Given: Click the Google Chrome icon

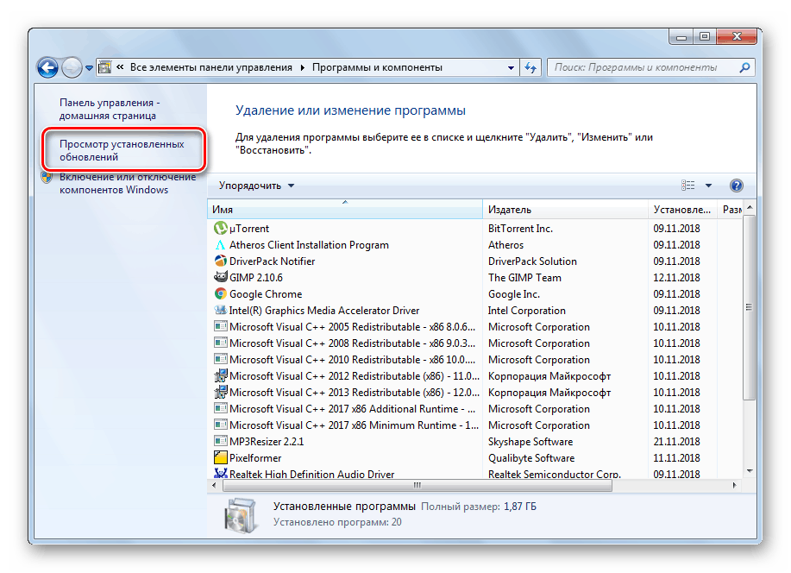Looking at the screenshot, I should point(221,293).
